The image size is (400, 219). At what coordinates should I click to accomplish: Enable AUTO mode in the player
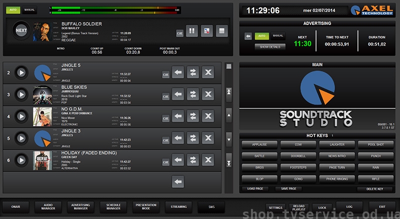pos(13,10)
